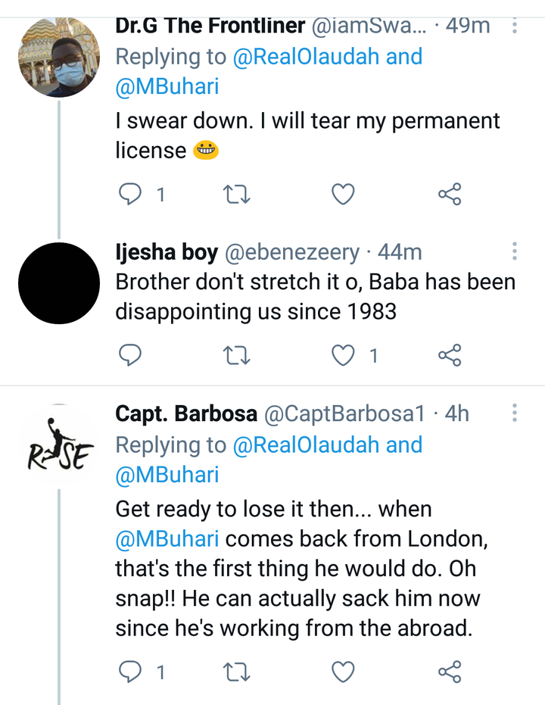The image size is (545, 705).
Task: Like Ijesha boy's tweet
Action: point(343,355)
